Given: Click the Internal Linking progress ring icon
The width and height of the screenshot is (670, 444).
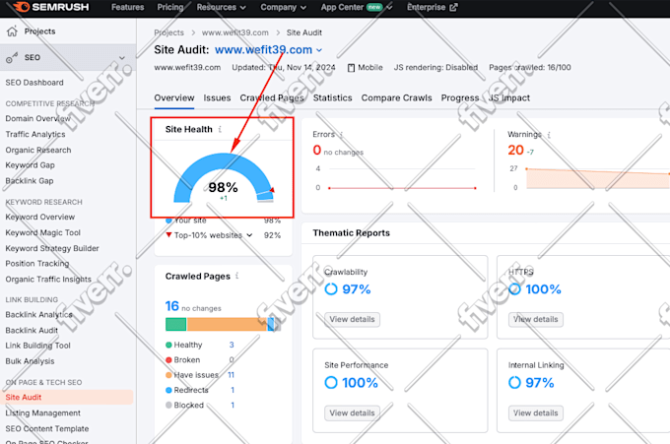Looking at the screenshot, I should point(514,383).
